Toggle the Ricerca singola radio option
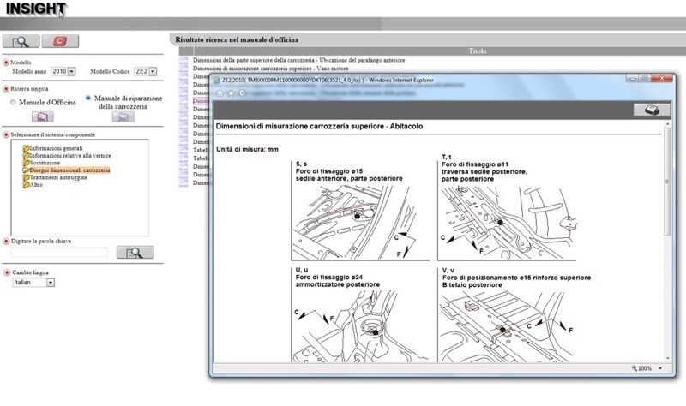The height and width of the screenshot is (406, 686). click(x=6, y=89)
